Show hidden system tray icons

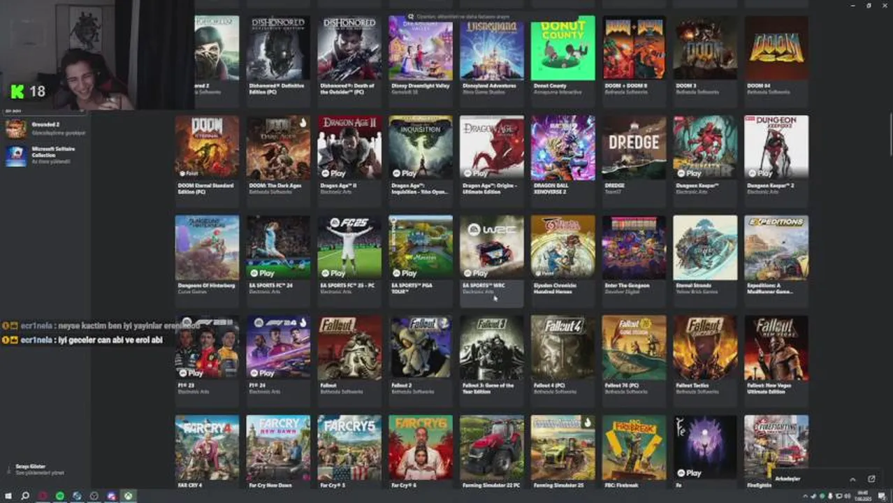pos(806,496)
